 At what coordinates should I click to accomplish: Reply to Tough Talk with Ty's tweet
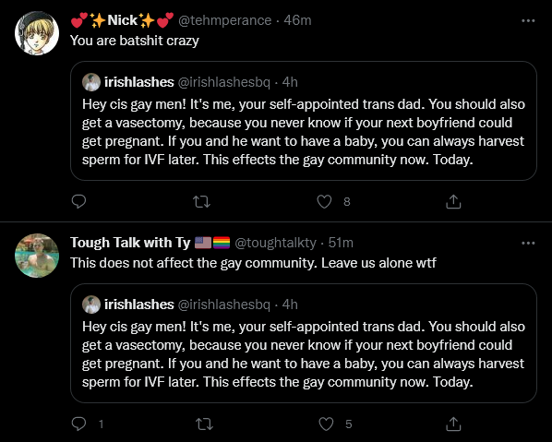coord(78,424)
